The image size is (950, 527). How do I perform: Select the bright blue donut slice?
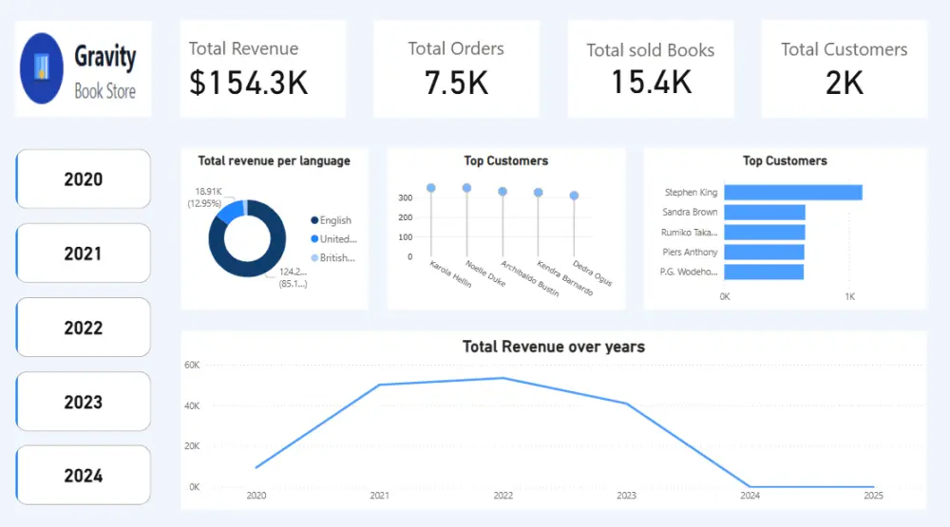coord(230,212)
